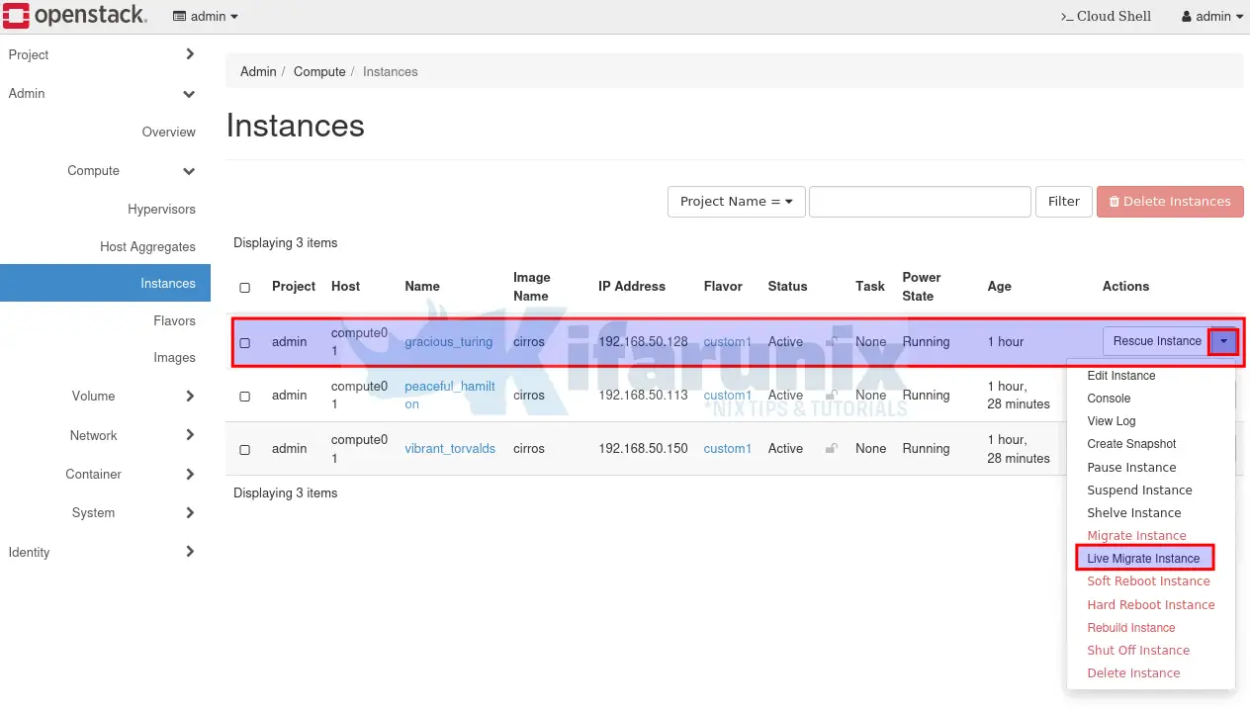Toggle the select-all instances checkbox
The height and width of the screenshot is (714, 1250).
click(245, 287)
